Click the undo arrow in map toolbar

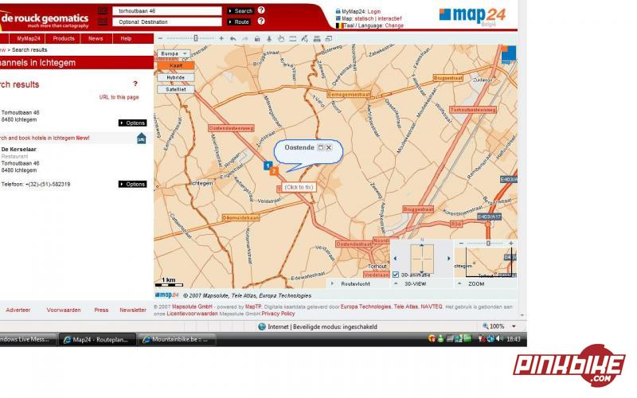(233, 38)
